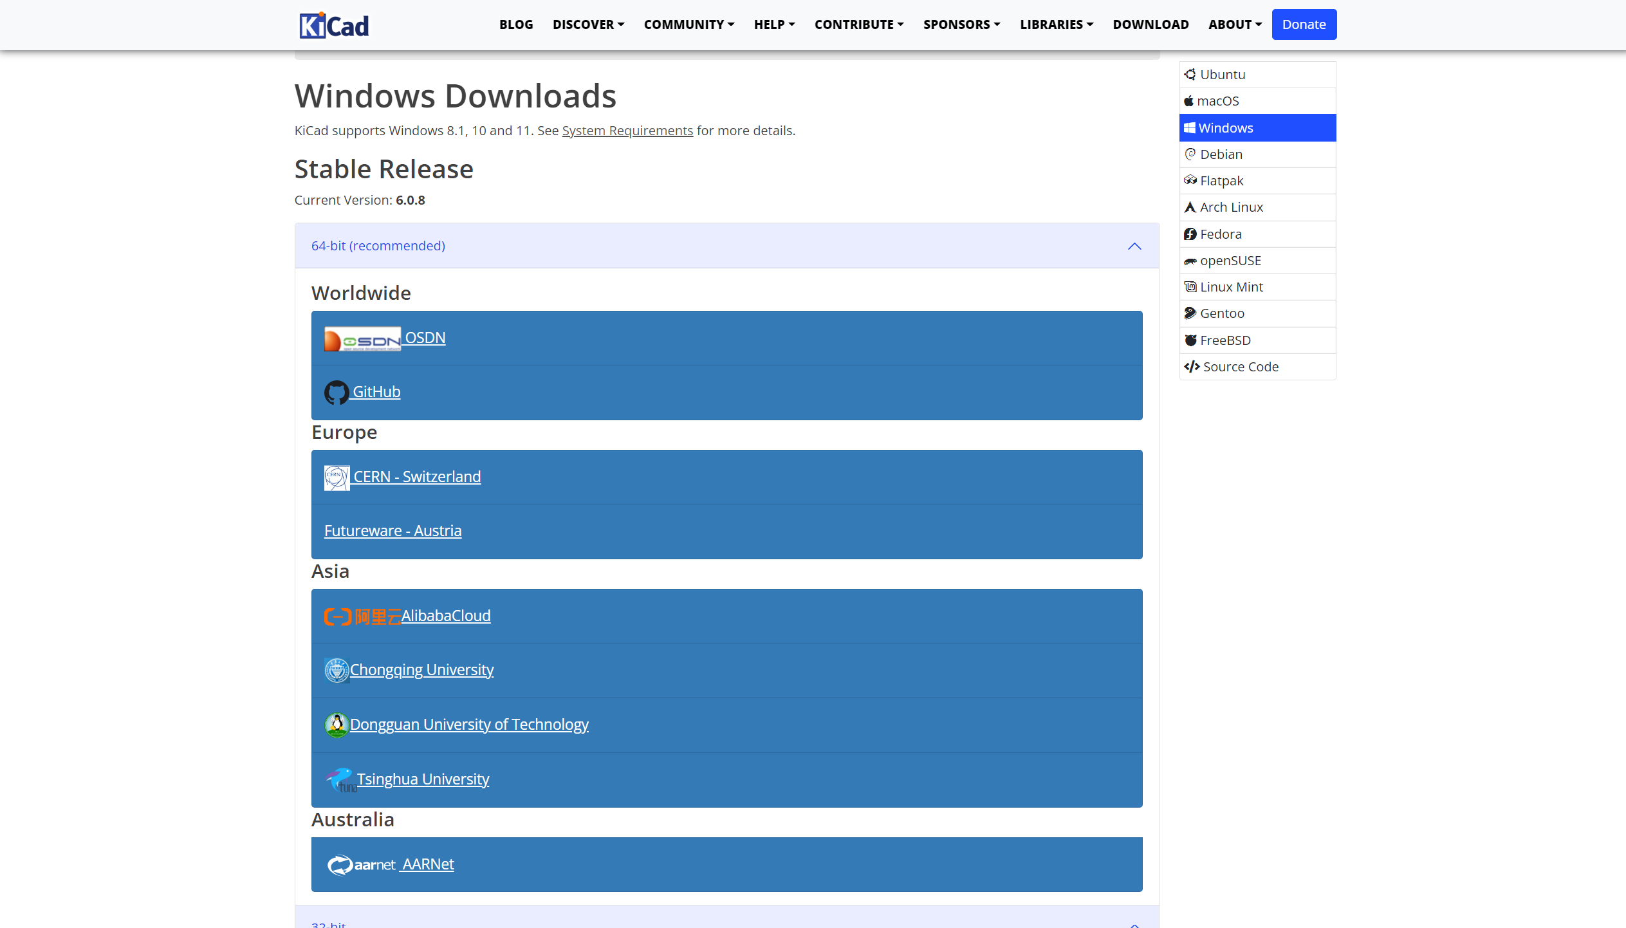This screenshot has width=1626, height=928.
Task: Select Debian in the platform sidebar
Action: point(1257,154)
